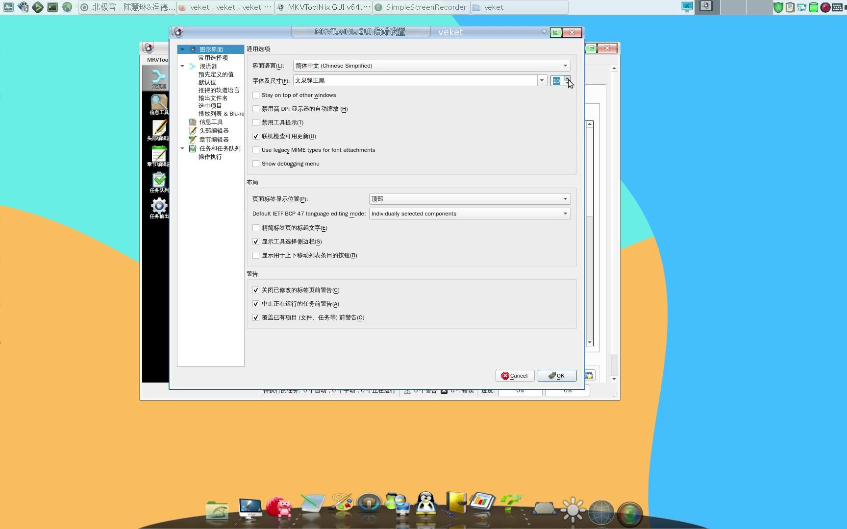Select the 信息工具 info tool icon

(x=158, y=104)
